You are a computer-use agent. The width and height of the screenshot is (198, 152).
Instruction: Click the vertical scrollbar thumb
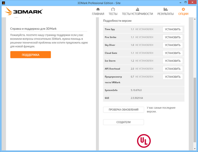[x=195, y=110]
